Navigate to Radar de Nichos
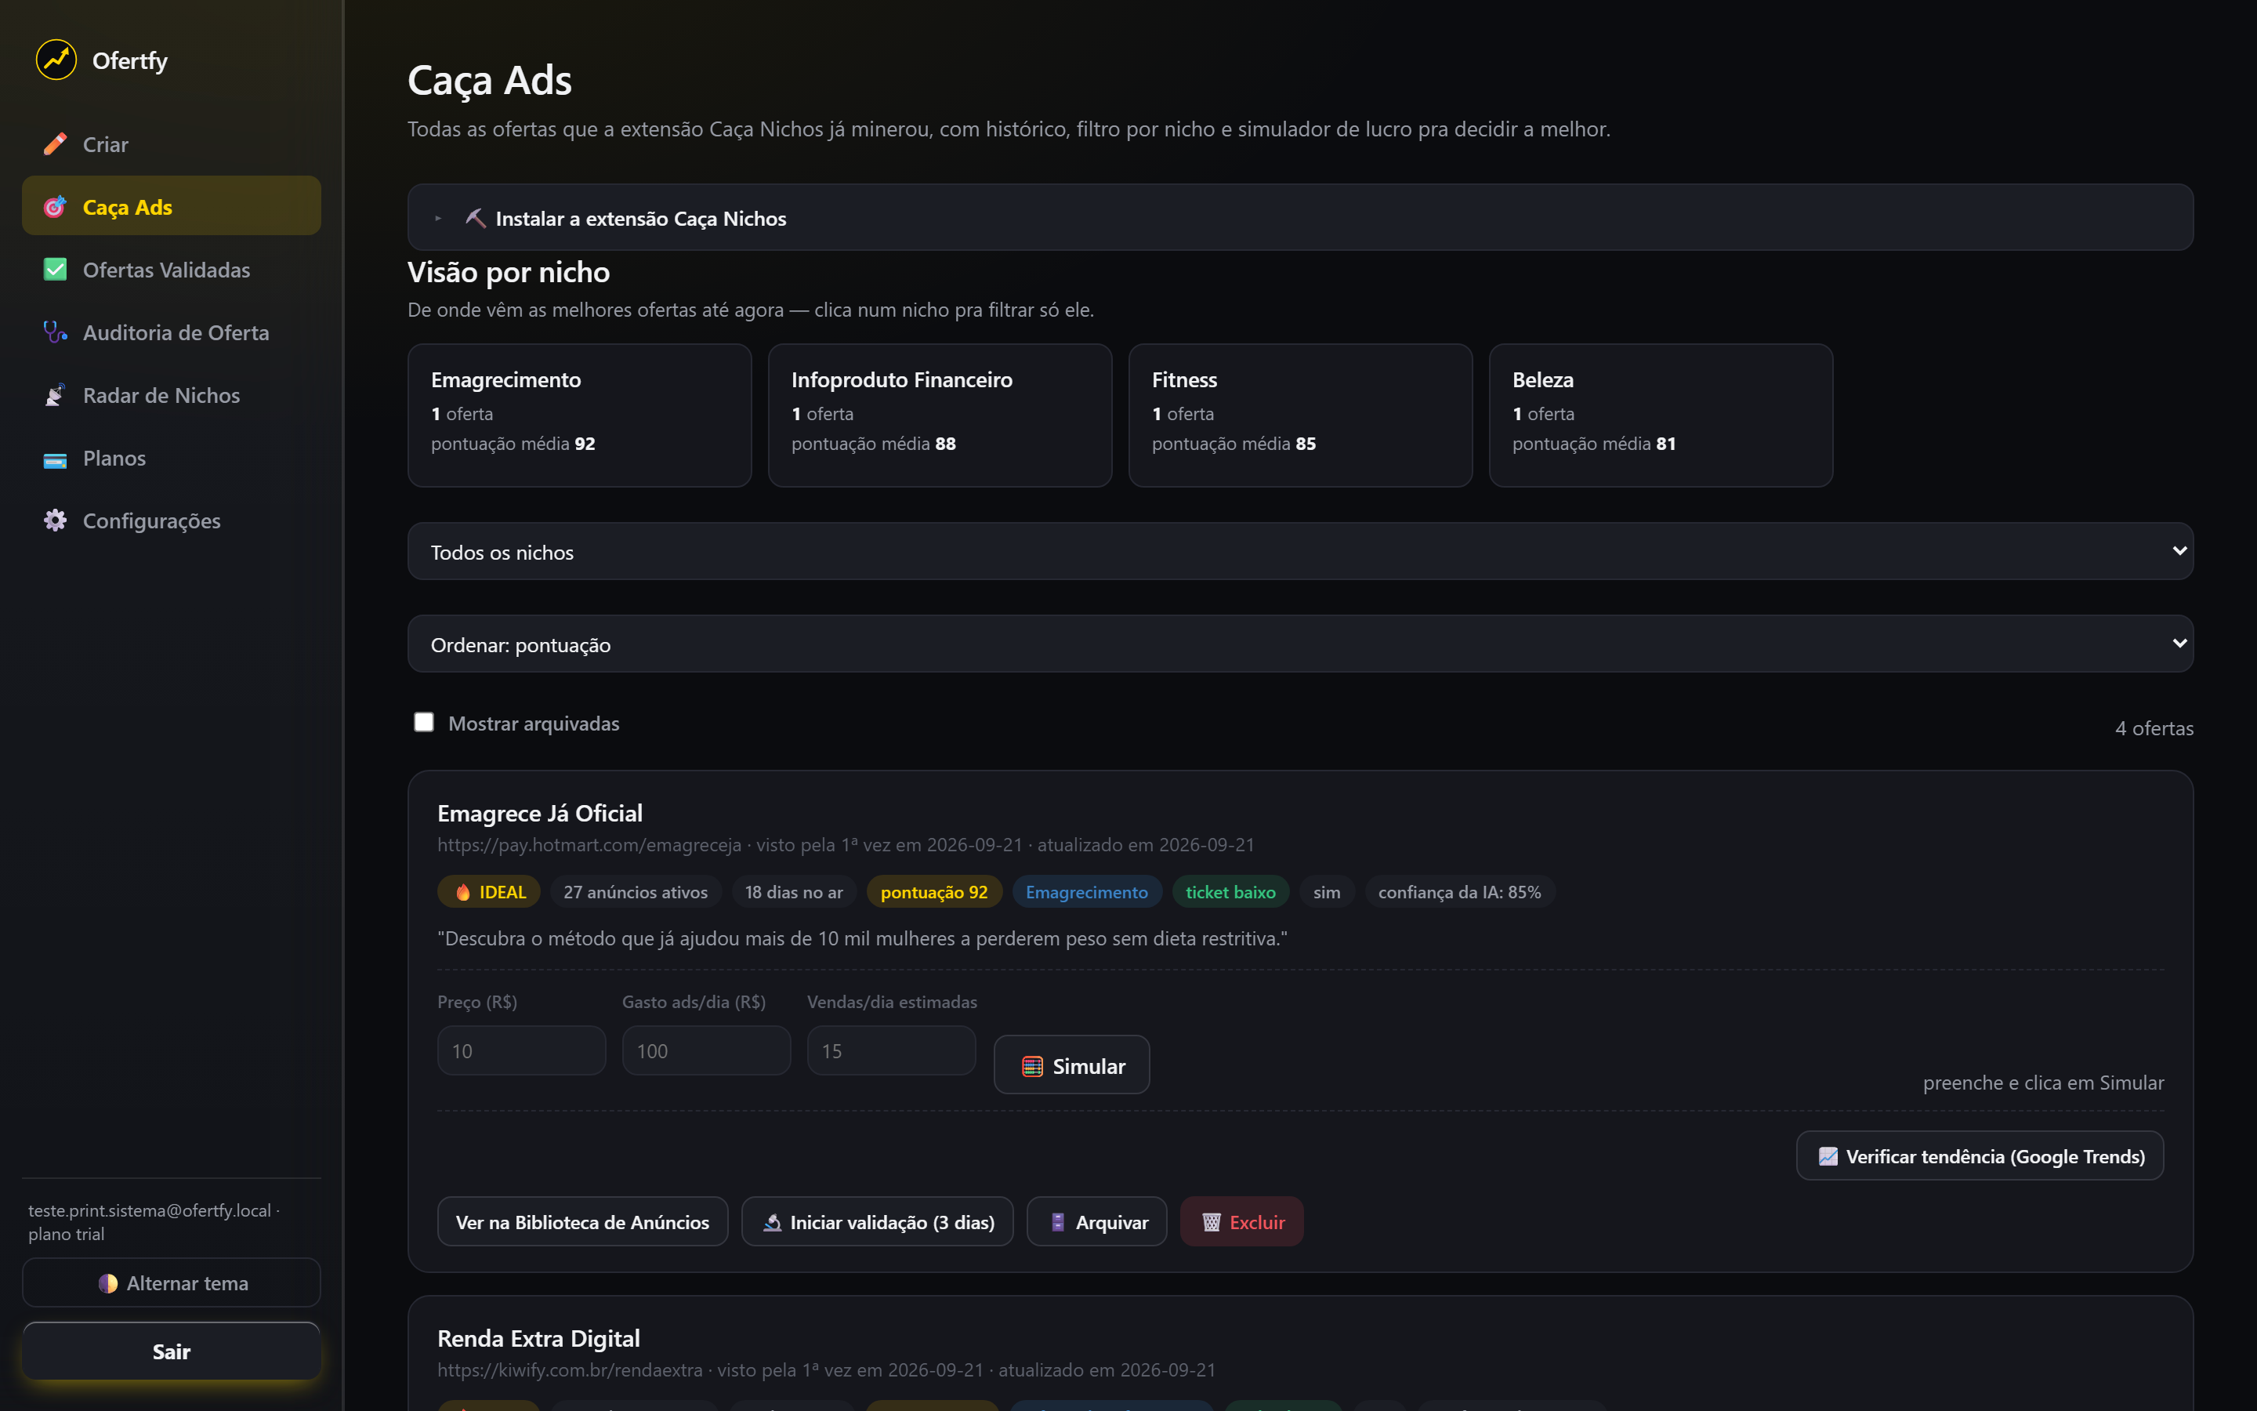The image size is (2257, 1411). coord(172,394)
